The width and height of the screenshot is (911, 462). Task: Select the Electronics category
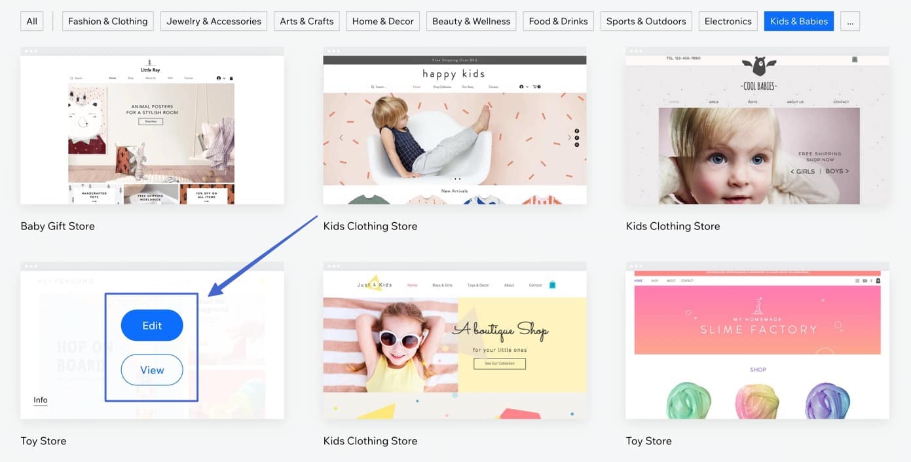(728, 21)
